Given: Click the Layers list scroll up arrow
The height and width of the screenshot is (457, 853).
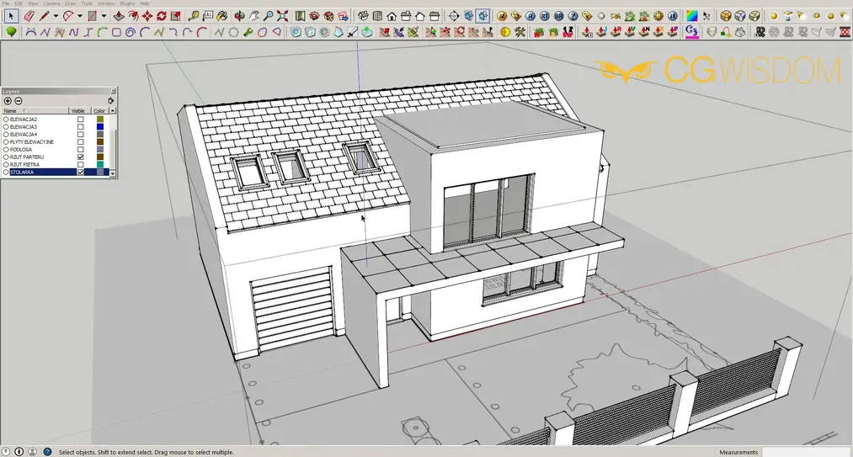Looking at the screenshot, I should pyautogui.click(x=113, y=111).
